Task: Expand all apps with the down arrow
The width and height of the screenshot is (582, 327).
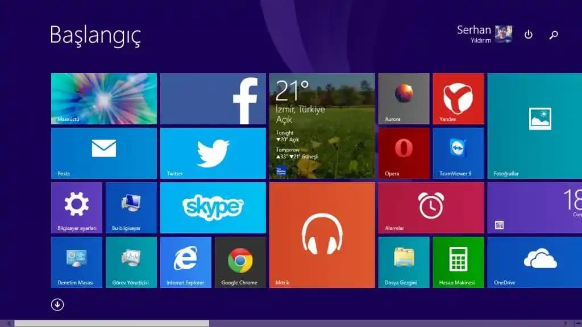Action: 57,305
